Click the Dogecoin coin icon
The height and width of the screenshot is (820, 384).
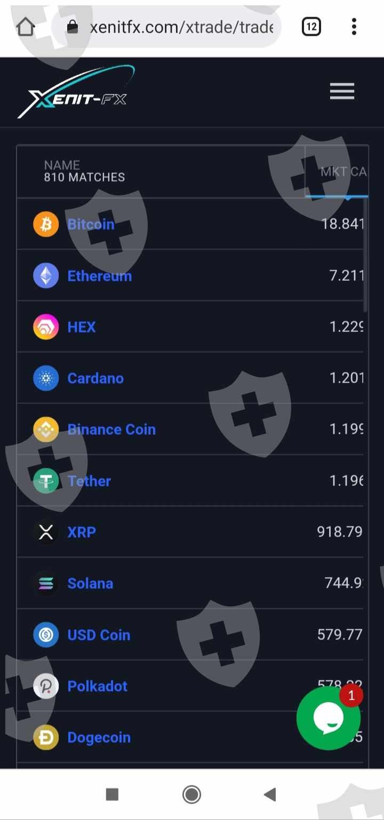(46, 737)
